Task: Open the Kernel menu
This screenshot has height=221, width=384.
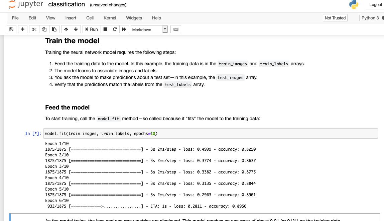Action: (110, 18)
